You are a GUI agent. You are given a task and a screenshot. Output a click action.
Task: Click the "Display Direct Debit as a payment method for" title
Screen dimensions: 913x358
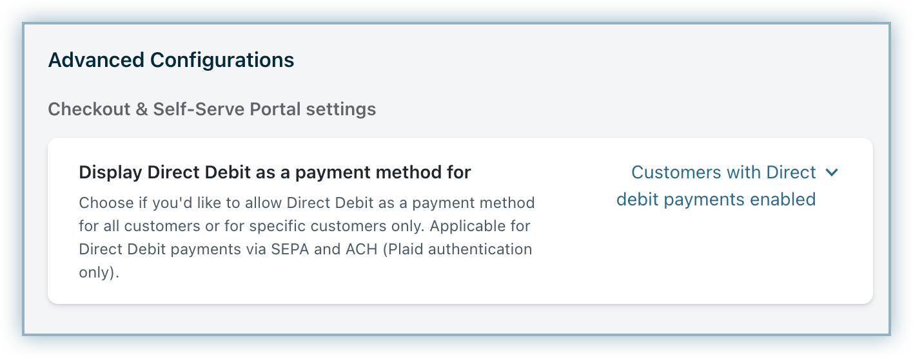[x=275, y=173]
